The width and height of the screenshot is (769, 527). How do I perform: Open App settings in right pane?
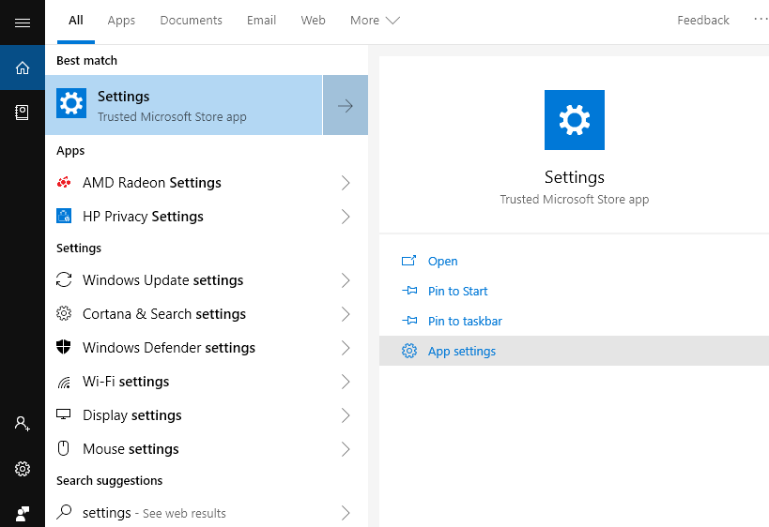(461, 352)
